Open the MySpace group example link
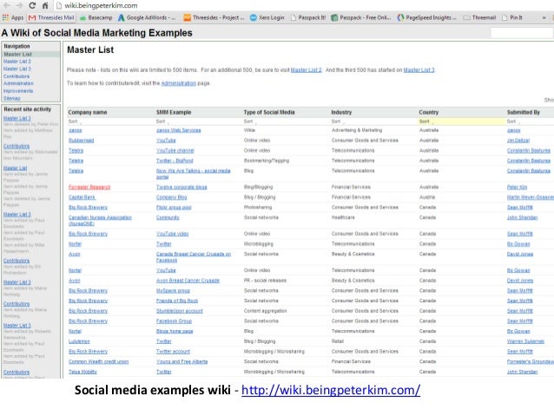554x416 pixels. click(x=173, y=291)
